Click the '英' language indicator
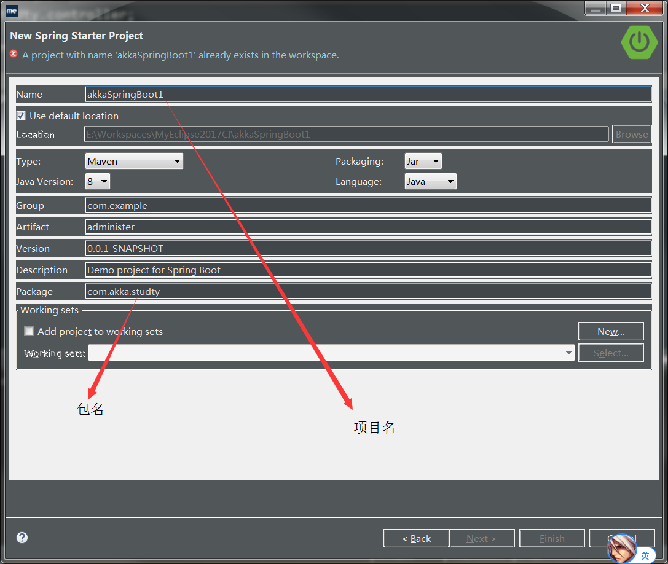 coord(645,555)
